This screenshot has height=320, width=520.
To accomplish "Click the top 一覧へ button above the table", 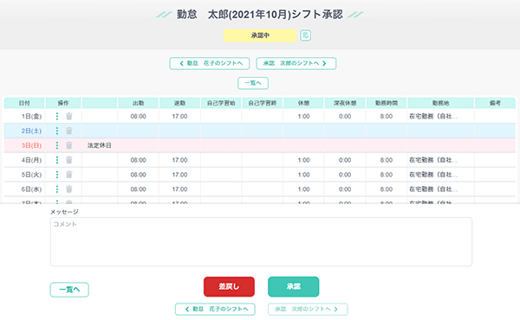I will (253, 83).
